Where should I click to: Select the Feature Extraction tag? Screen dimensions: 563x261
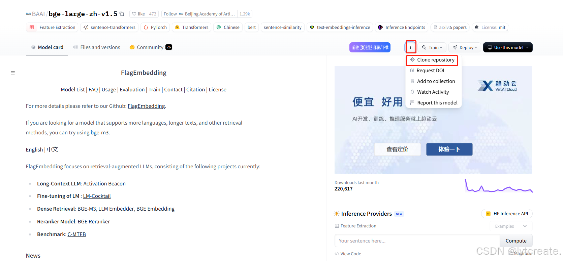point(52,27)
